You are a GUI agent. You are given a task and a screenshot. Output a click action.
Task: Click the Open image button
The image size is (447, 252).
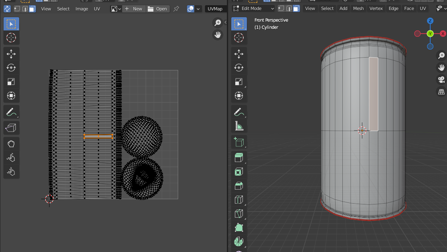pos(157,9)
